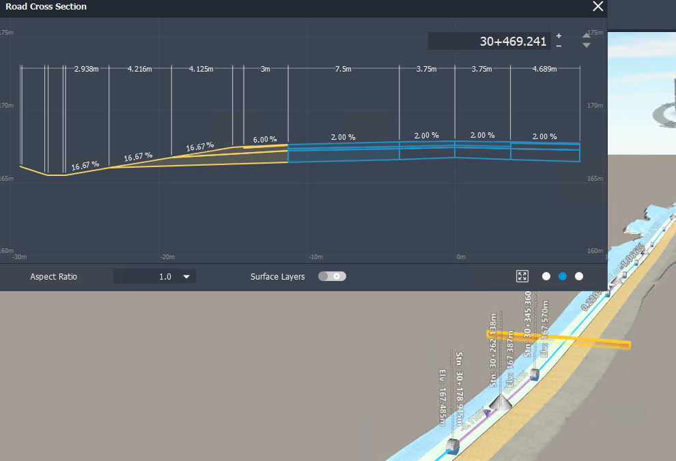
Task: Toggle the Surface Layers switch
Action: tap(332, 276)
